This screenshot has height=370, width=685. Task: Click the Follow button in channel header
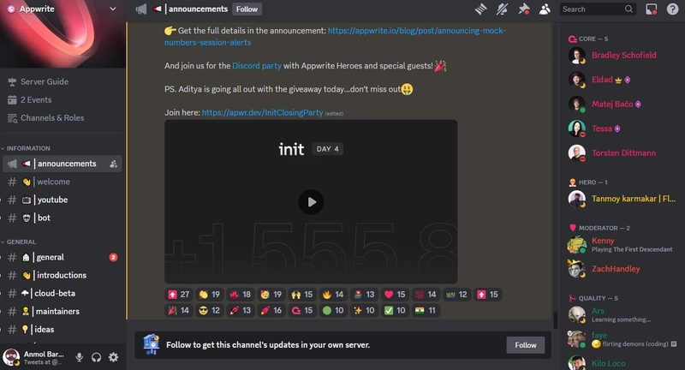247,9
